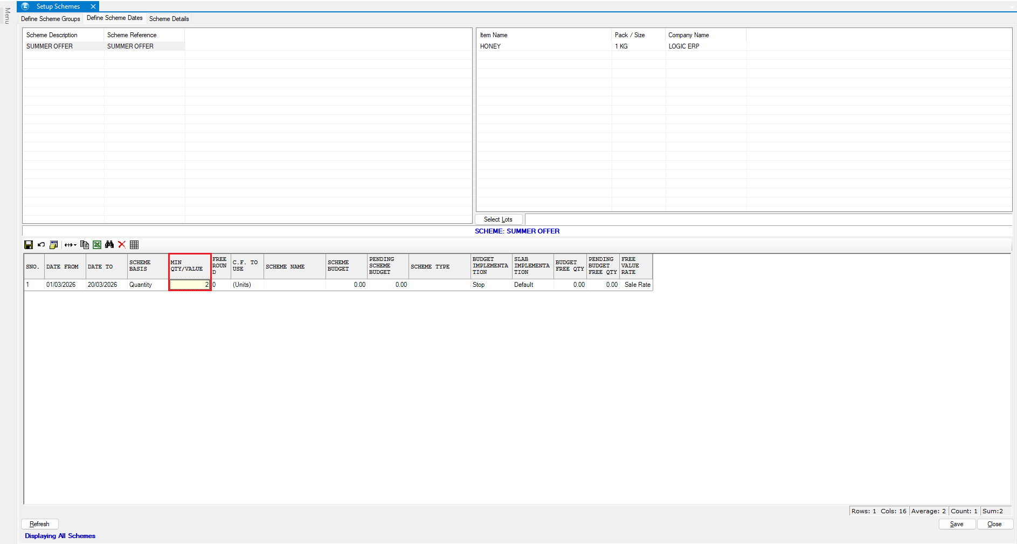Click the undo arrow icon

(x=41, y=245)
